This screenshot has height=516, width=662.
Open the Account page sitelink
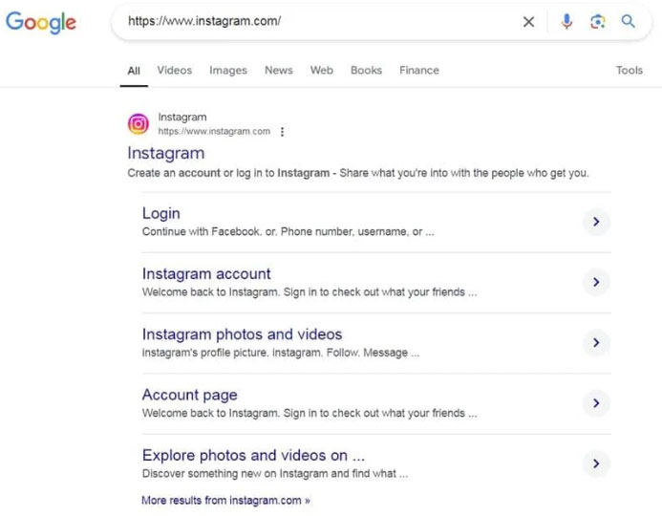point(189,395)
